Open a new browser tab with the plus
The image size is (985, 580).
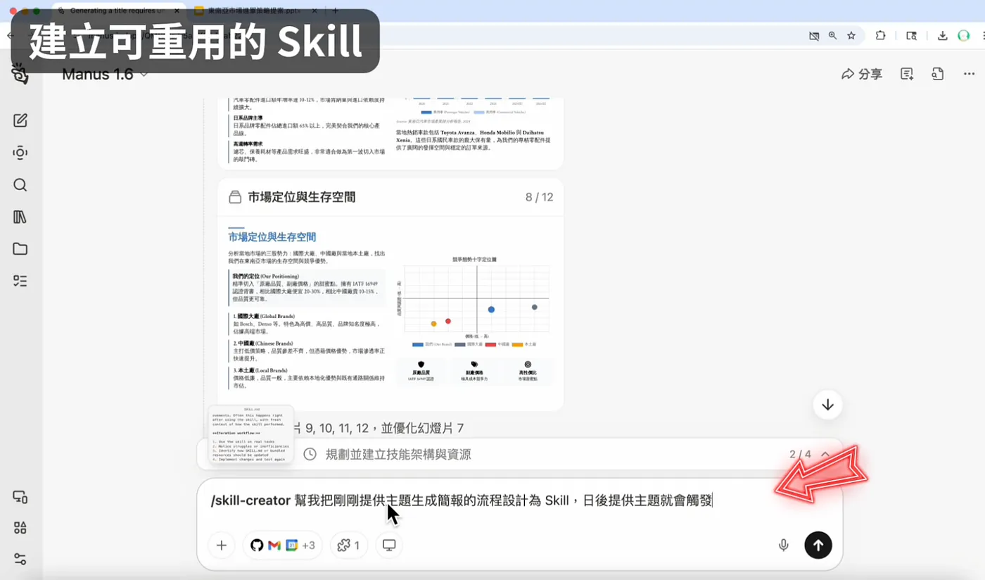click(x=336, y=11)
